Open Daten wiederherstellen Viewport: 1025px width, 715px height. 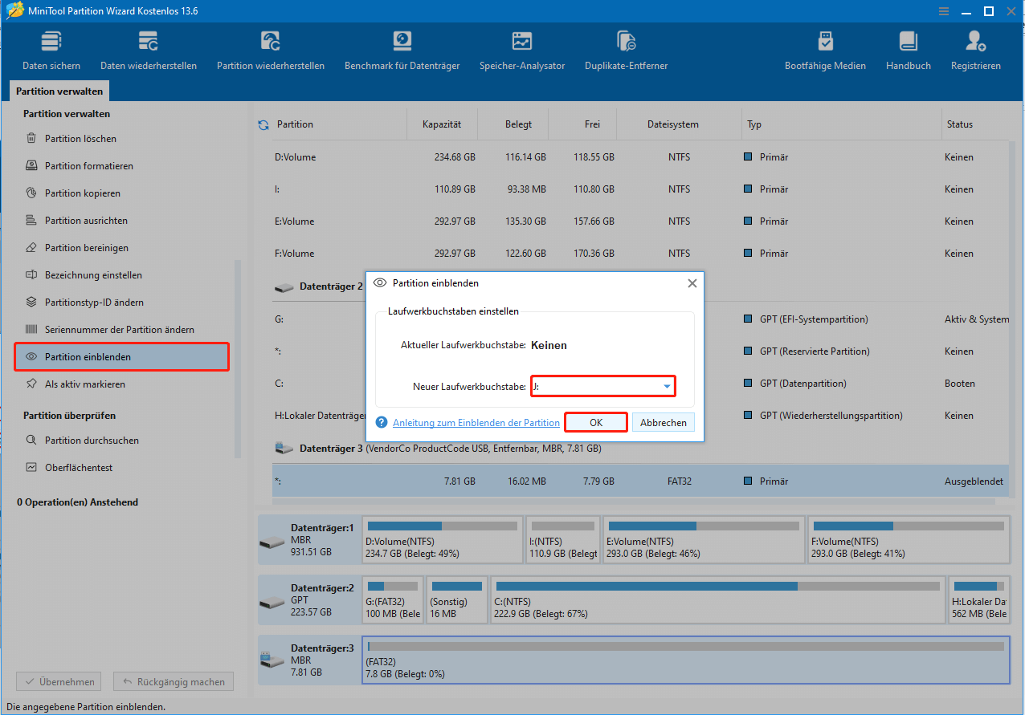(149, 48)
